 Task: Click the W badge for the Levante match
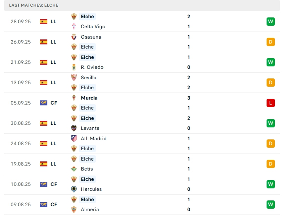click(271, 123)
